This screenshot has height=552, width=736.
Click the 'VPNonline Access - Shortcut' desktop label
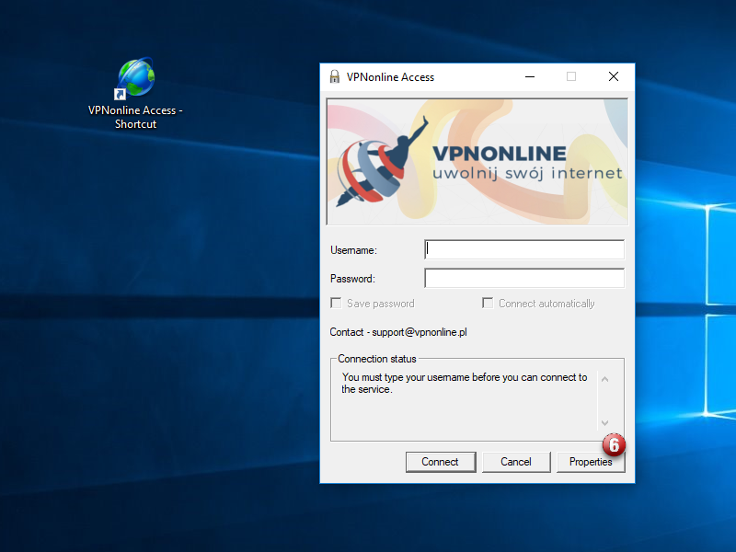tap(135, 118)
